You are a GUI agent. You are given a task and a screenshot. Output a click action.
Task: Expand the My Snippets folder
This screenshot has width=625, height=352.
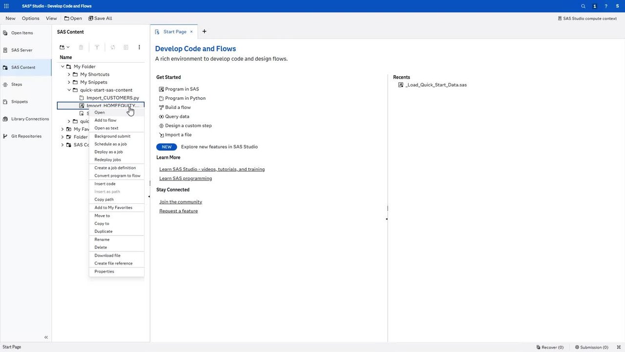click(69, 82)
